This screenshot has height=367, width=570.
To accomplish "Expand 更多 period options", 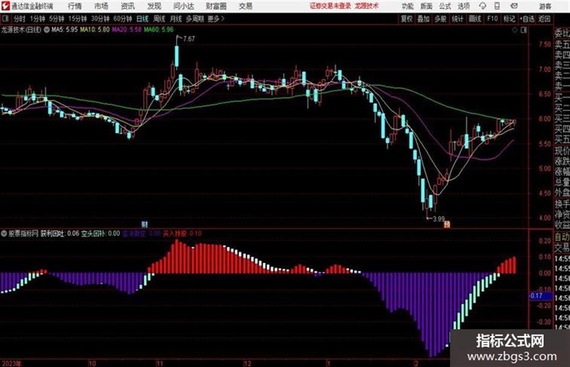I will click(x=216, y=19).
